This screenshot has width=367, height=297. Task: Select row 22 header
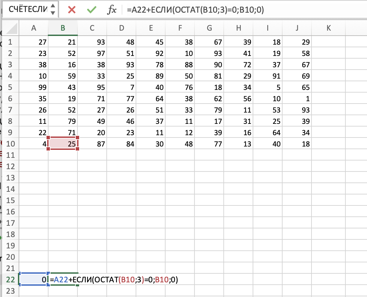click(x=11, y=280)
